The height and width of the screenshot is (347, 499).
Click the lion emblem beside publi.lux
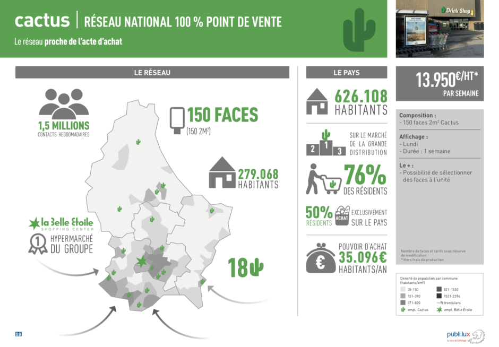(x=478, y=336)
